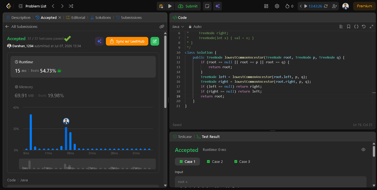Screen dimensions: 377x190
Task: Open the layout manager icon
Action: pos(266,6)
